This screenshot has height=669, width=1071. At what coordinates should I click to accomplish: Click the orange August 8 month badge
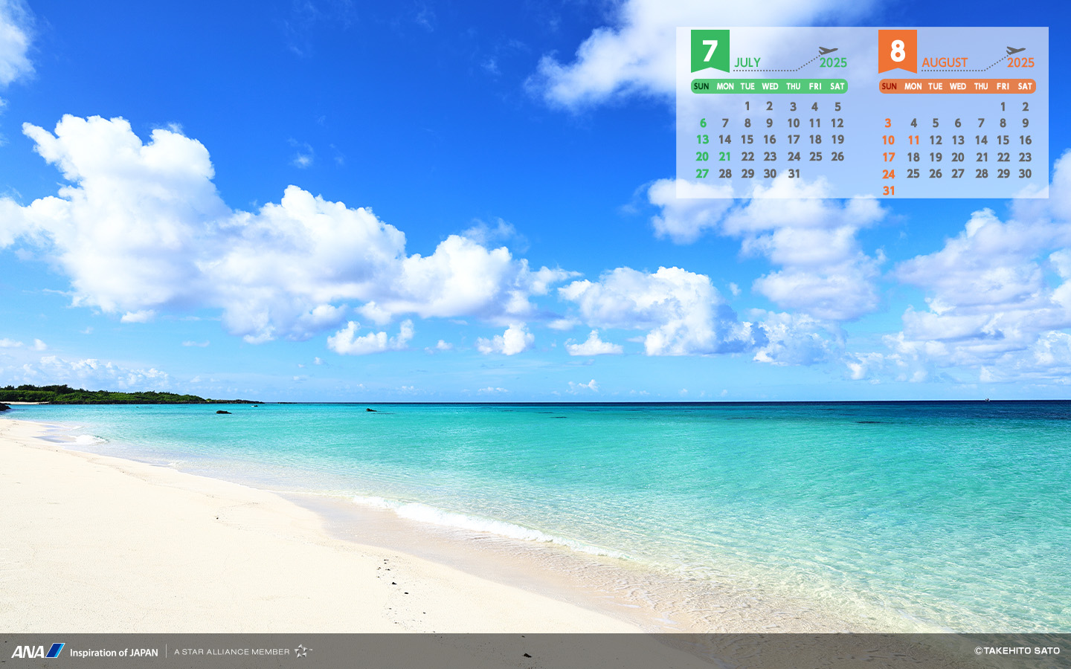pos(897,51)
